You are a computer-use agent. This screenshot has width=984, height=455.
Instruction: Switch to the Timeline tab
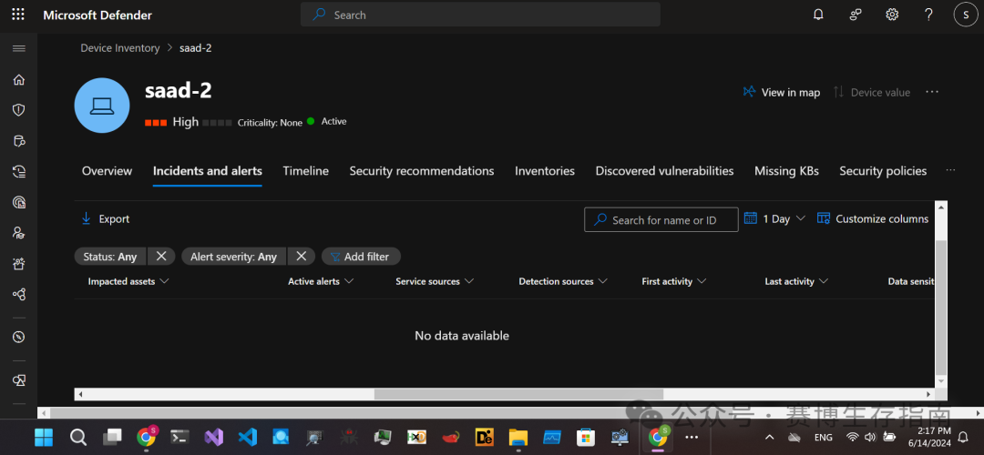(305, 171)
